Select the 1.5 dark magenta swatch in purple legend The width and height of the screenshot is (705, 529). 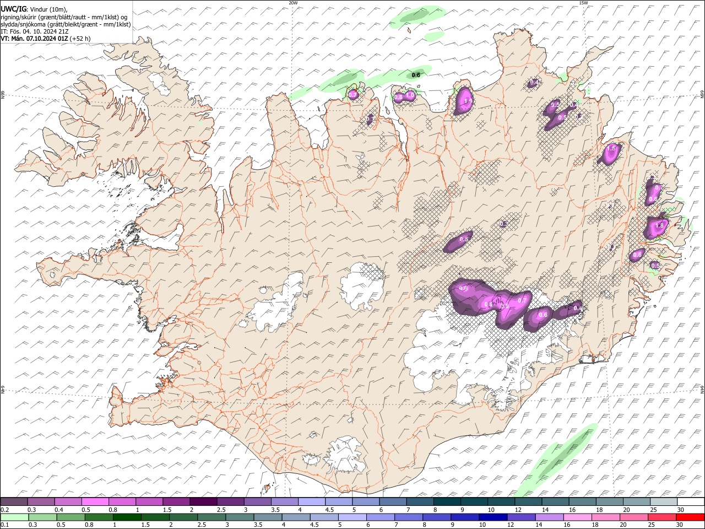[x=176, y=502]
